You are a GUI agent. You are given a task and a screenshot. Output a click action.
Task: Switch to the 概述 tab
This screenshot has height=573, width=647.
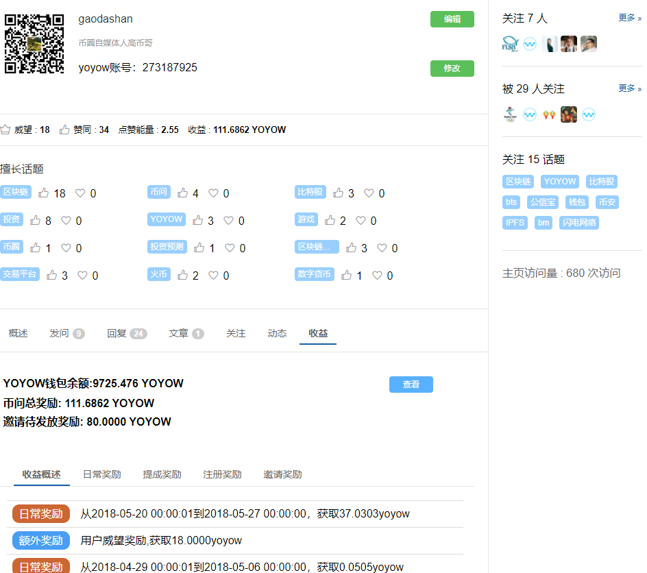tap(18, 333)
